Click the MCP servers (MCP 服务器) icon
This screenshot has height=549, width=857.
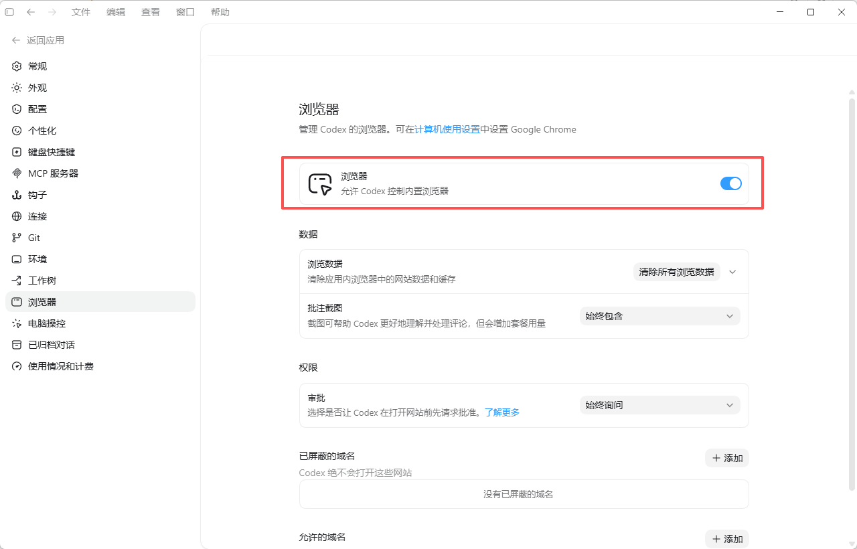[17, 173]
